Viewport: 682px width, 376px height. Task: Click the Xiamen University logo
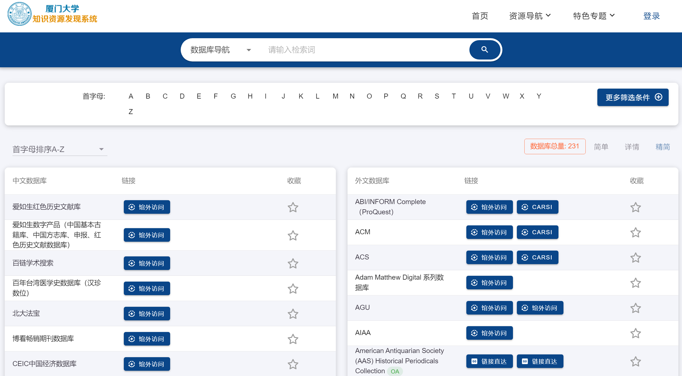tap(19, 14)
